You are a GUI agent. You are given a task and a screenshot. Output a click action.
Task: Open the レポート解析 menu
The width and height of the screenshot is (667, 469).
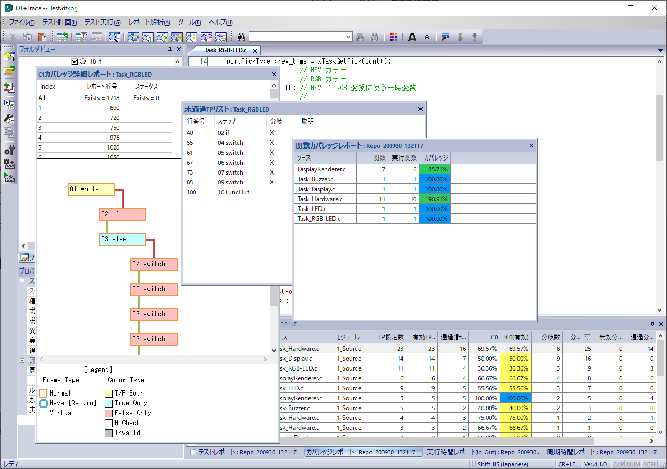tap(149, 22)
